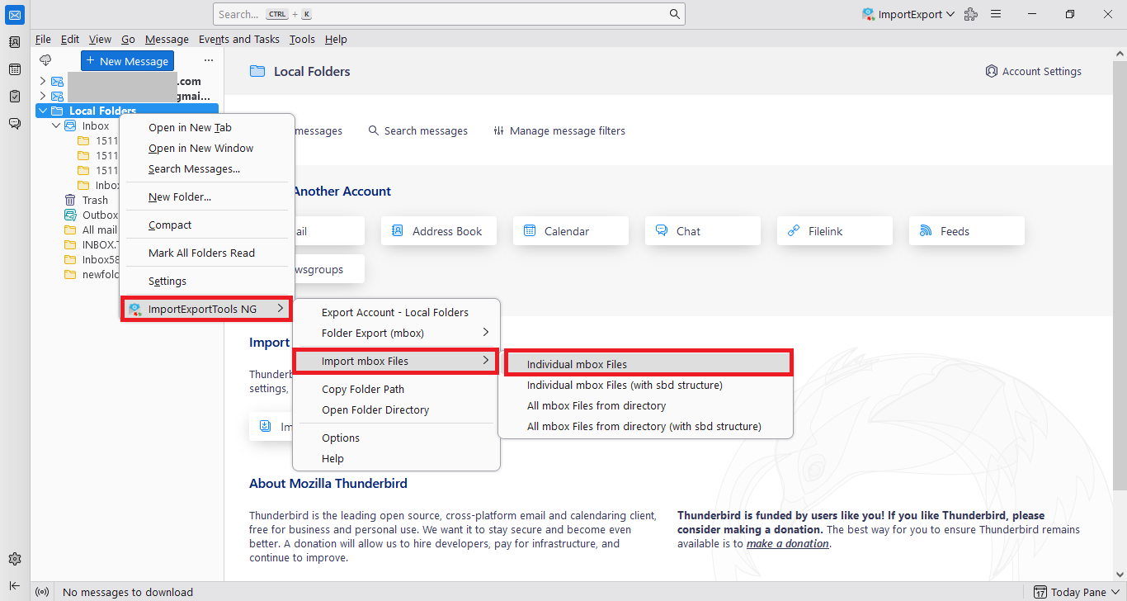Expand the gmail account in folder tree
The image size is (1127, 601).
(43, 96)
